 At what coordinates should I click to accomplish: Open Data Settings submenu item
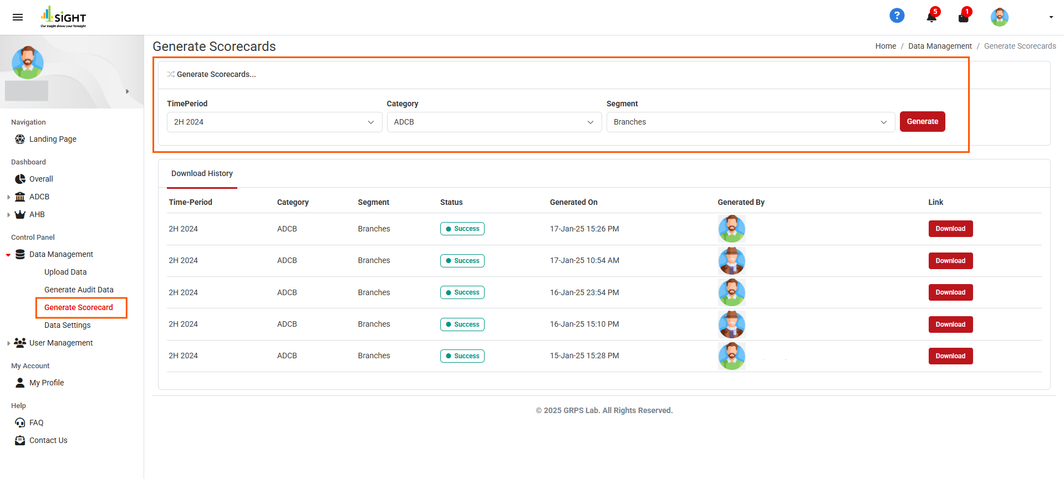[68, 325]
